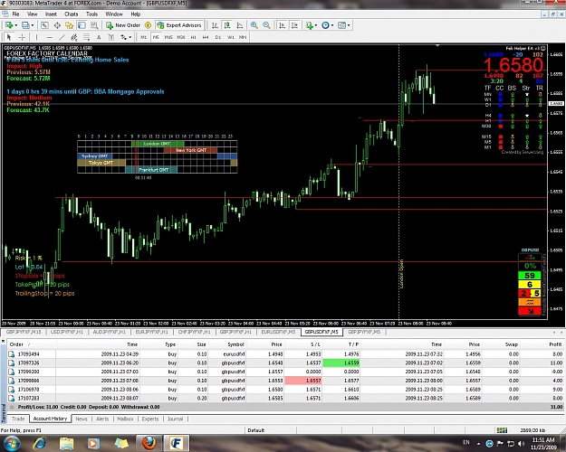Toggle chart shift from right border

click(295, 25)
